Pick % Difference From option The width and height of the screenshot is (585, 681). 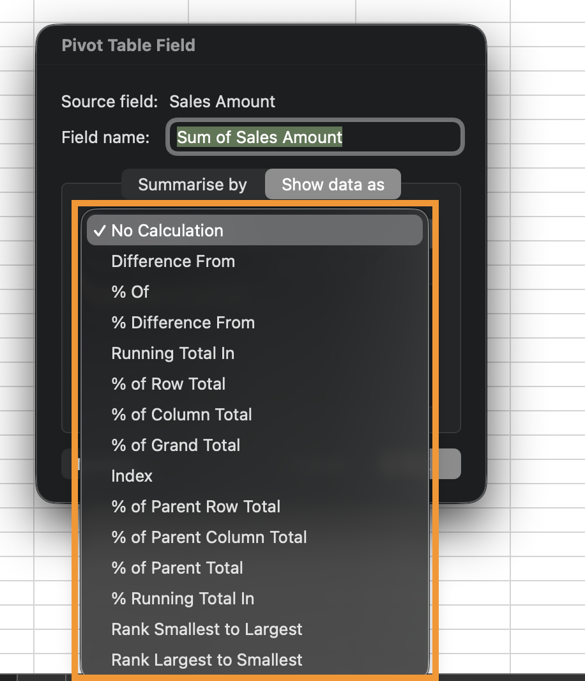[183, 323]
